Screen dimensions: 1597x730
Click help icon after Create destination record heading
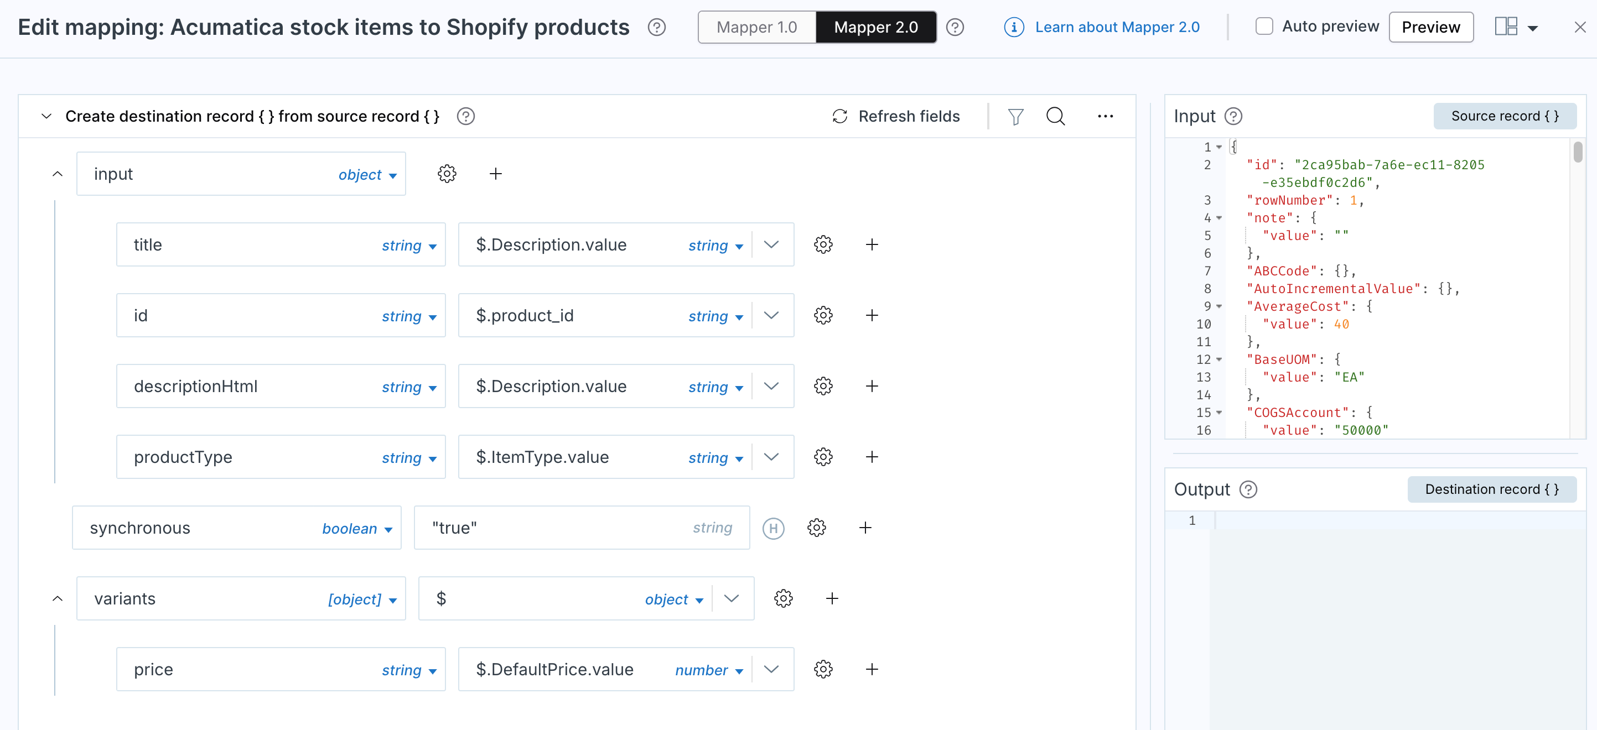click(x=465, y=117)
